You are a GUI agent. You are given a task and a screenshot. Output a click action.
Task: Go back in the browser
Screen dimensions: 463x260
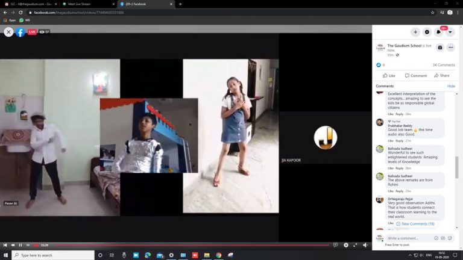(x=5, y=13)
